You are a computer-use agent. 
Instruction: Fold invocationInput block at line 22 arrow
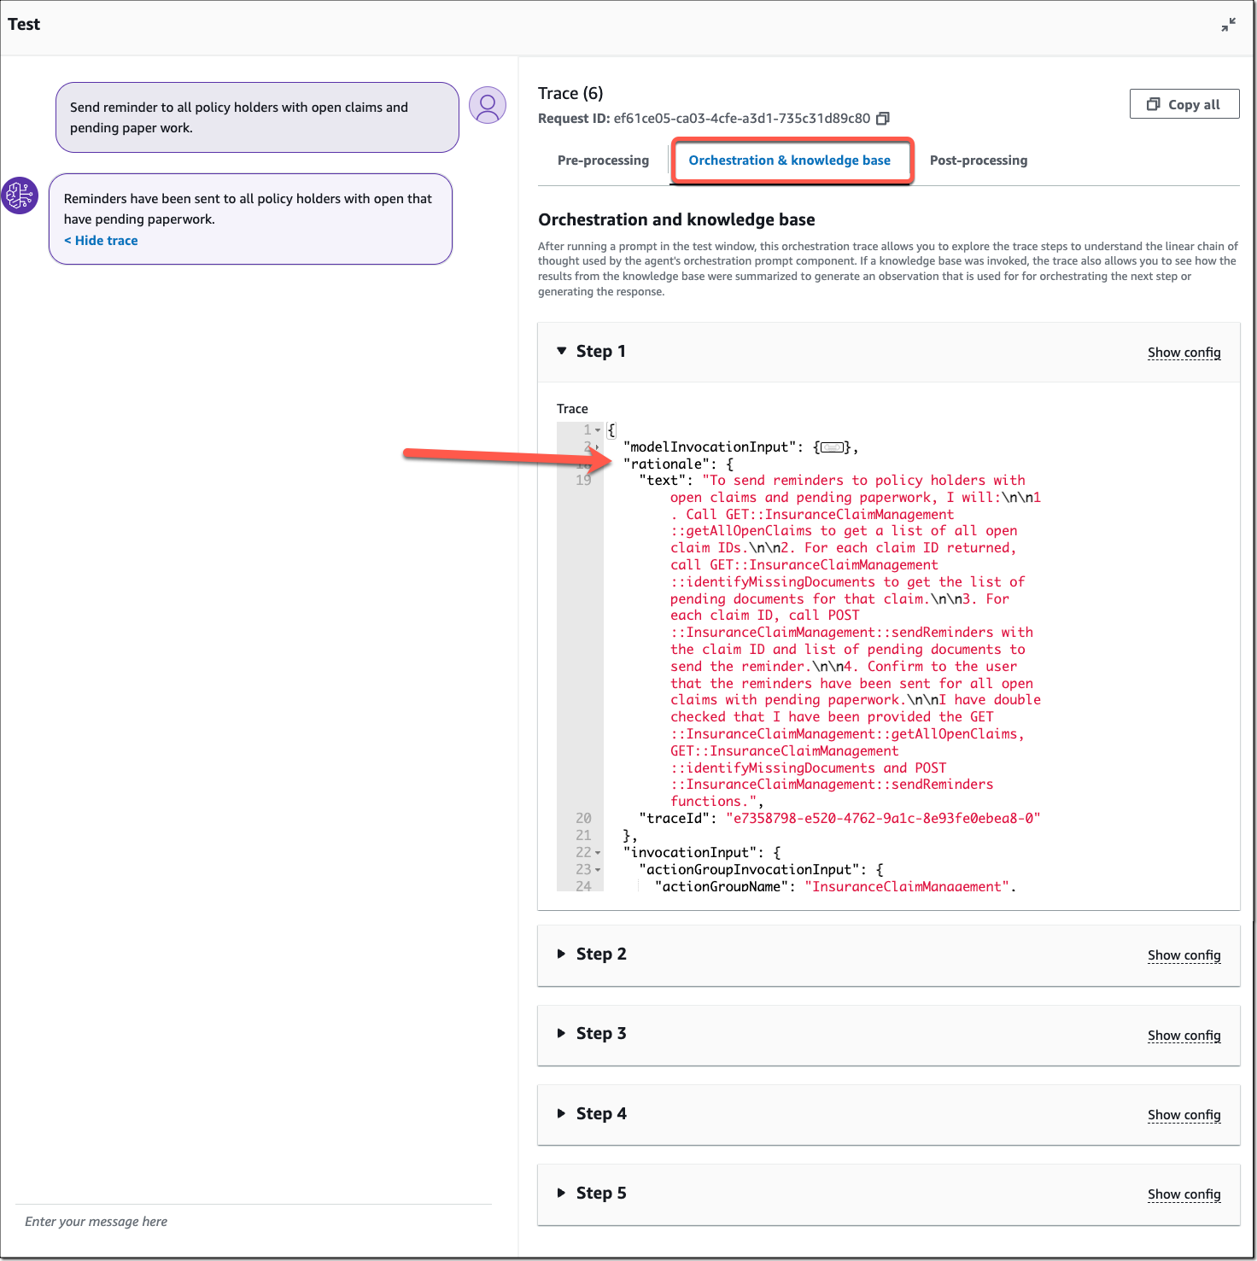tap(598, 853)
